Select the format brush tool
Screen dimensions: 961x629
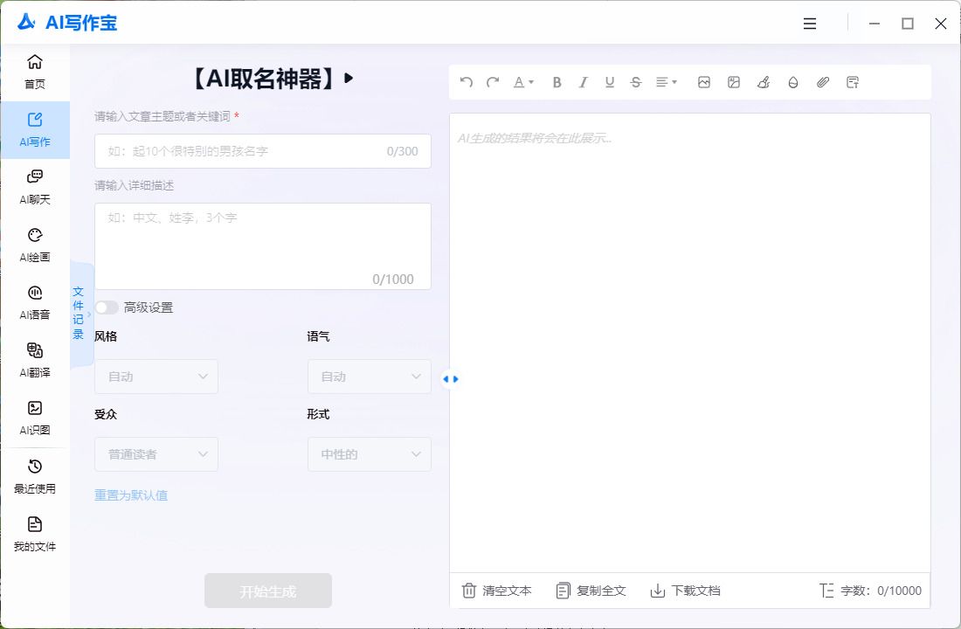tap(763, 82)
